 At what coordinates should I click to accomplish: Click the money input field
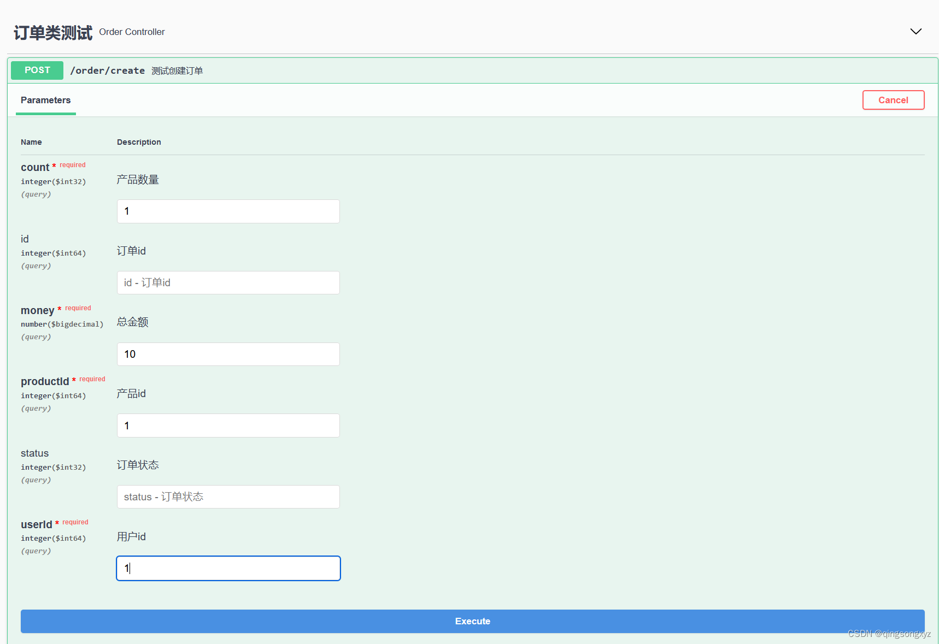coord(228,354)
